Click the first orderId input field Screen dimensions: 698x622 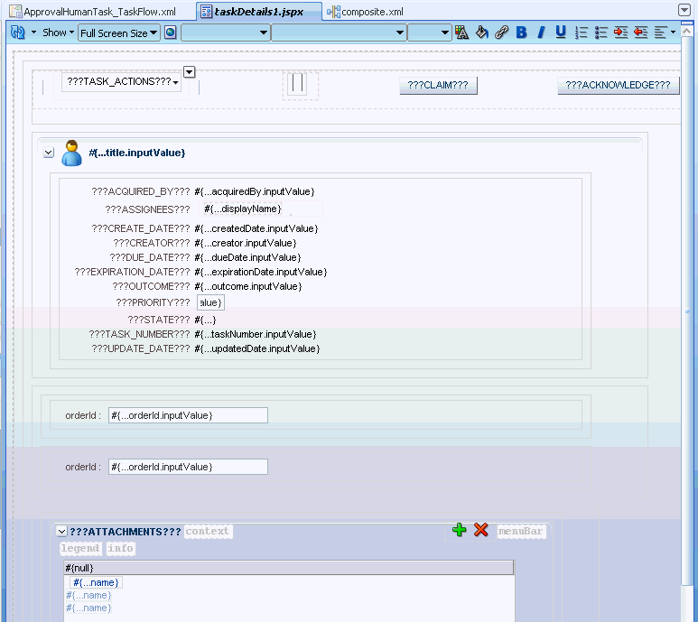(188, 415)
